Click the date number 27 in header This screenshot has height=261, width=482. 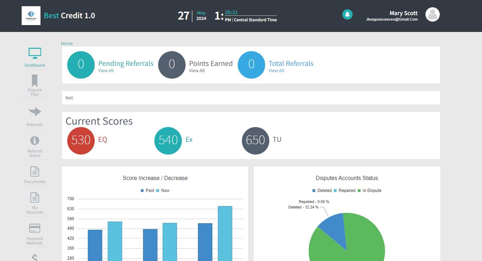tap(184, 15)
